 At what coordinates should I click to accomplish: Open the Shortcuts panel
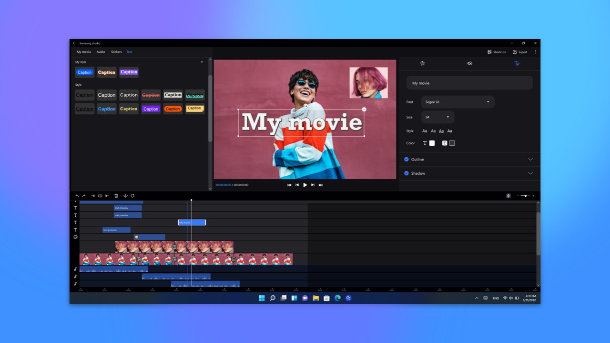(x=497, y=52)
